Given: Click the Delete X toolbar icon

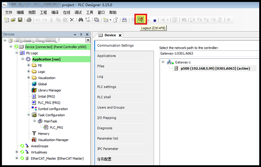Looking at the screenshot, I should [72, 20].
